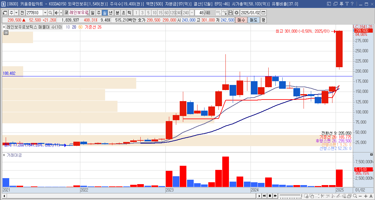Image resolution: width=375 pixels, height=200 pixels.
Task: Click the chart layout panel icon in toolbar
Action: pyautogui.click(x=5, y=13)
